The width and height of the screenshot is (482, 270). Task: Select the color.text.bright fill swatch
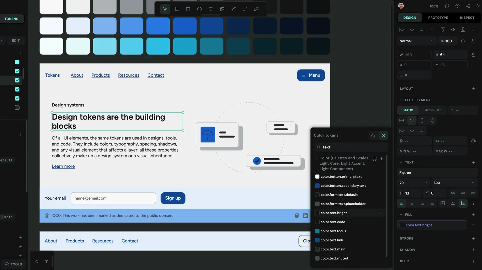coord(402,225)
